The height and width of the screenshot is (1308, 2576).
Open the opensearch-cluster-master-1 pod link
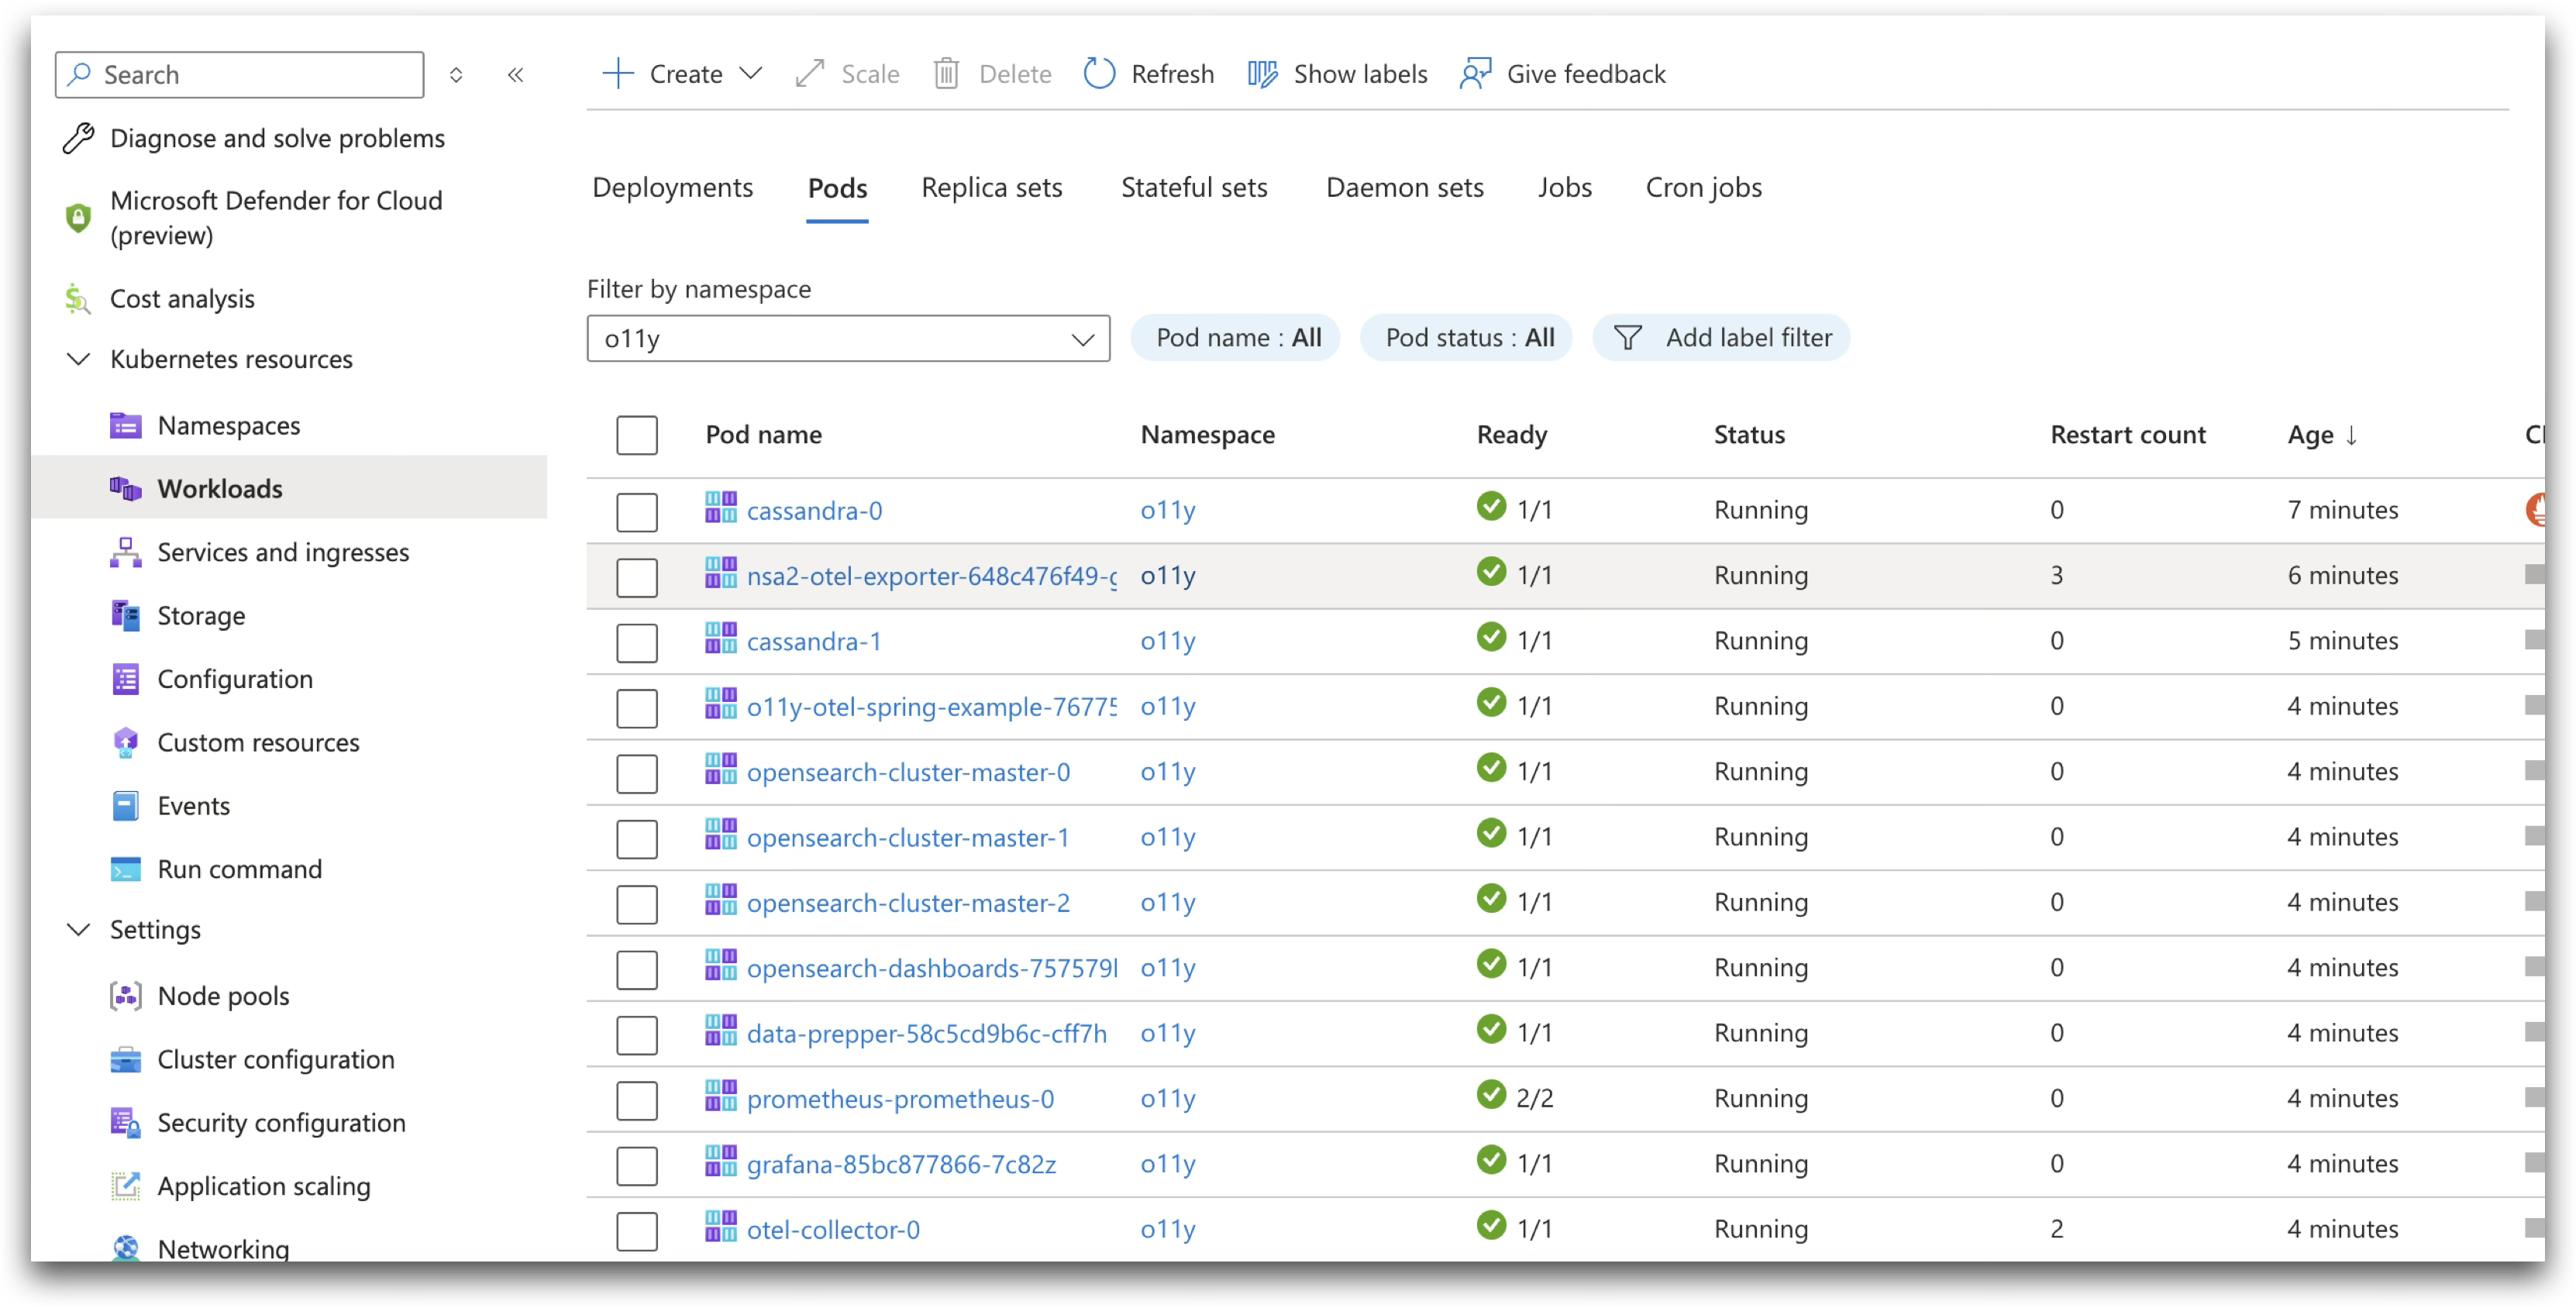pyautogui.click(x=908, y=838)
